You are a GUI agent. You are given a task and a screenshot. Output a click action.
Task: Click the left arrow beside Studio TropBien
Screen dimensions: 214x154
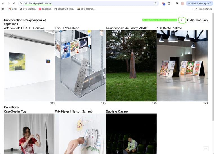pyautogui.click(x=182, y=20)
